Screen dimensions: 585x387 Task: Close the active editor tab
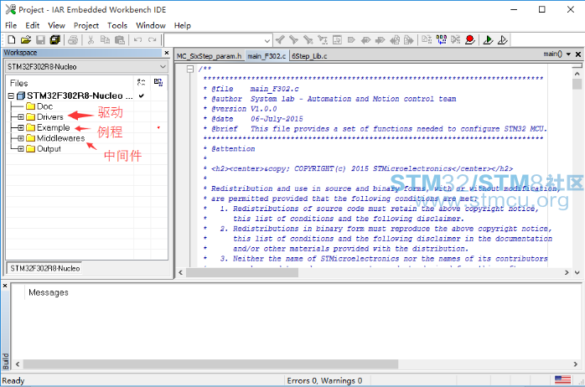578,54
